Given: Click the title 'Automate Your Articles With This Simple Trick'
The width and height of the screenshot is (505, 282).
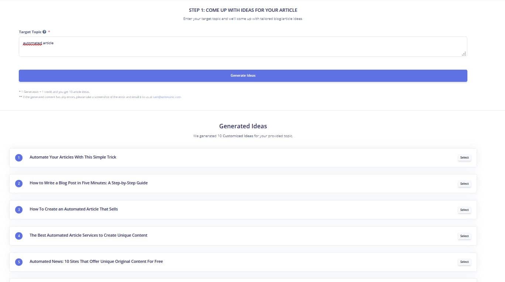Looking at the screenshot, I should pyautogui.click(x=73, y=157).
